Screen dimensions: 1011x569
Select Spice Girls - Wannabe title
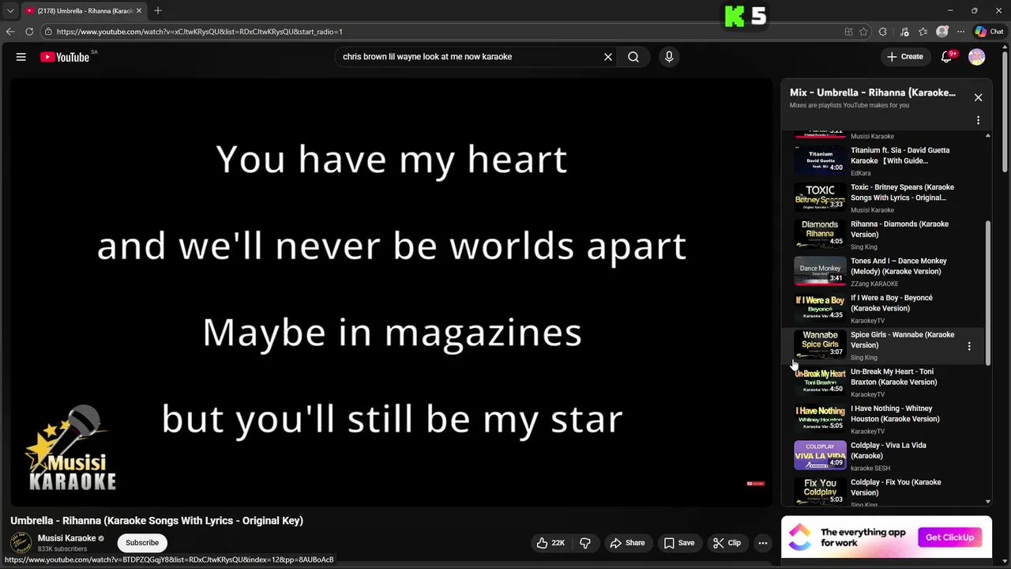[902, 340]
